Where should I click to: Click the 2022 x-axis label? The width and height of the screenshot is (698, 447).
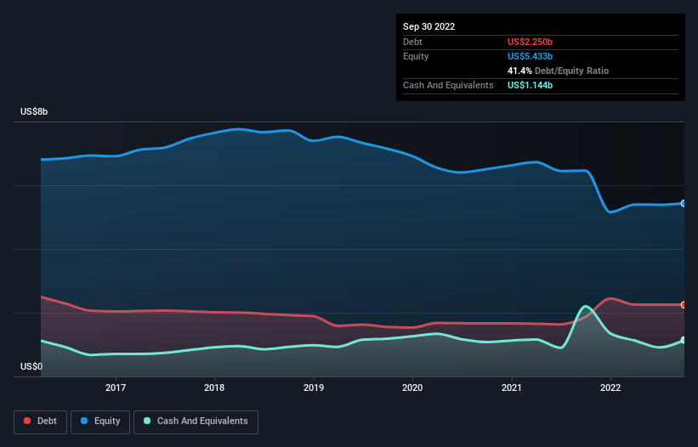pyautogui.click(x=610, y=388)
